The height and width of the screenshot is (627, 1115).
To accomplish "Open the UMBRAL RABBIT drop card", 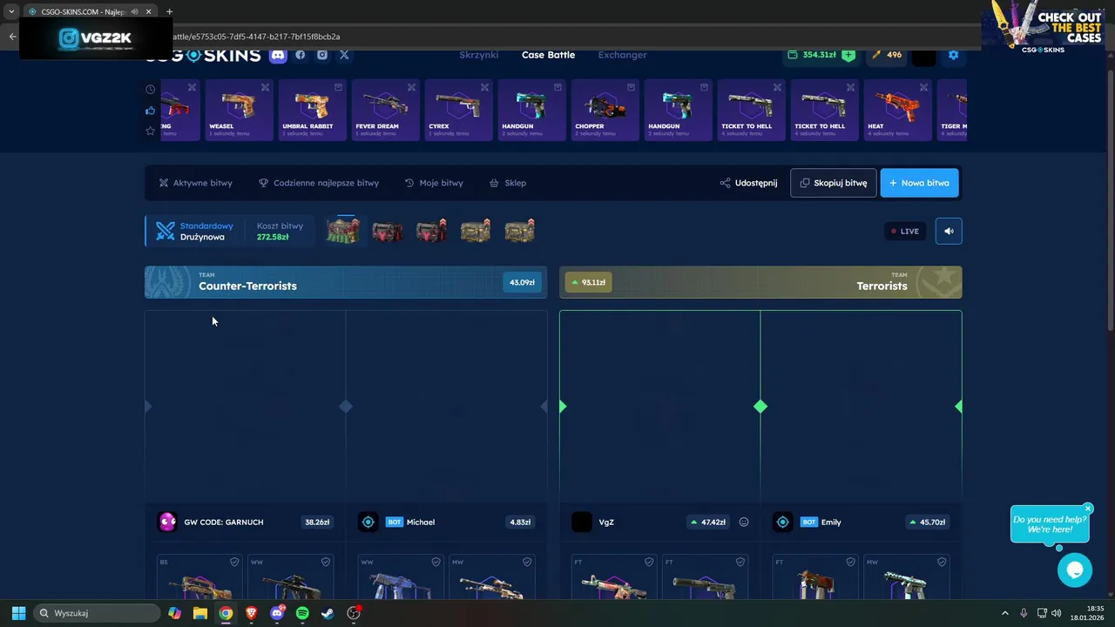I will 312,111.
